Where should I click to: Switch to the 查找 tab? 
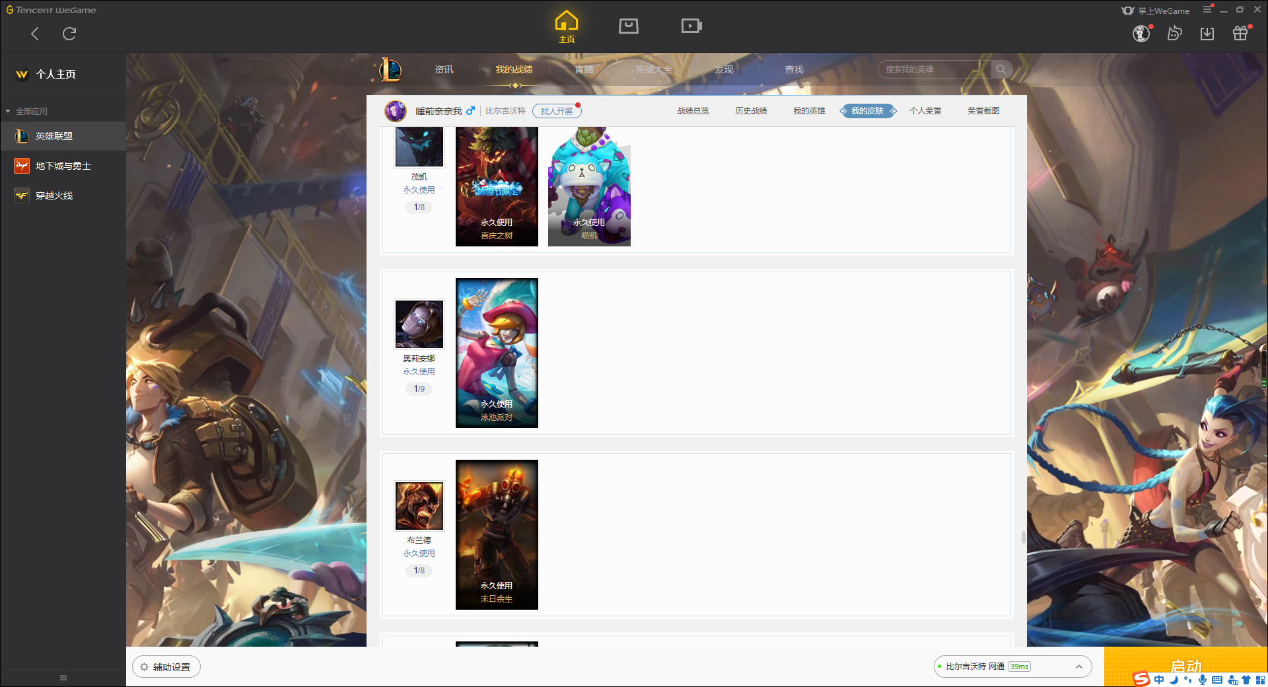coord(794,69)
